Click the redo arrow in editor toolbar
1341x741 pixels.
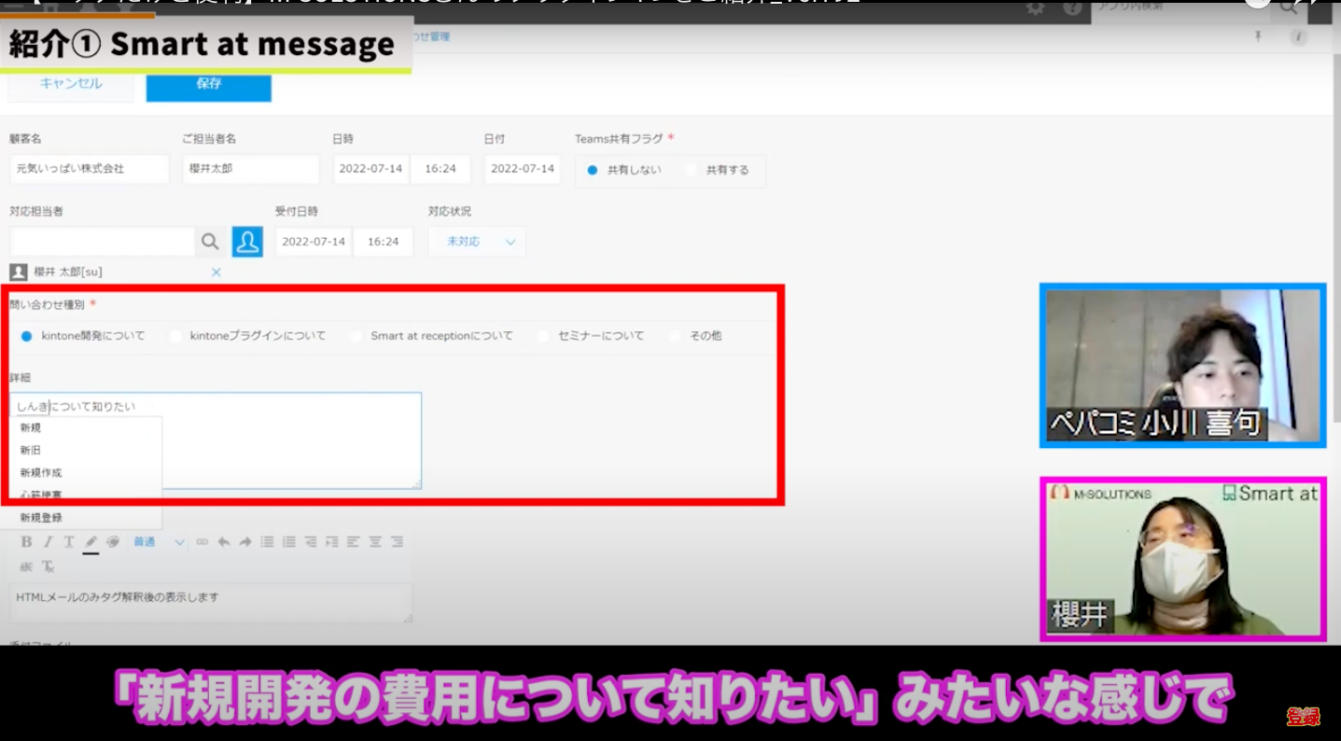[245, 542]
